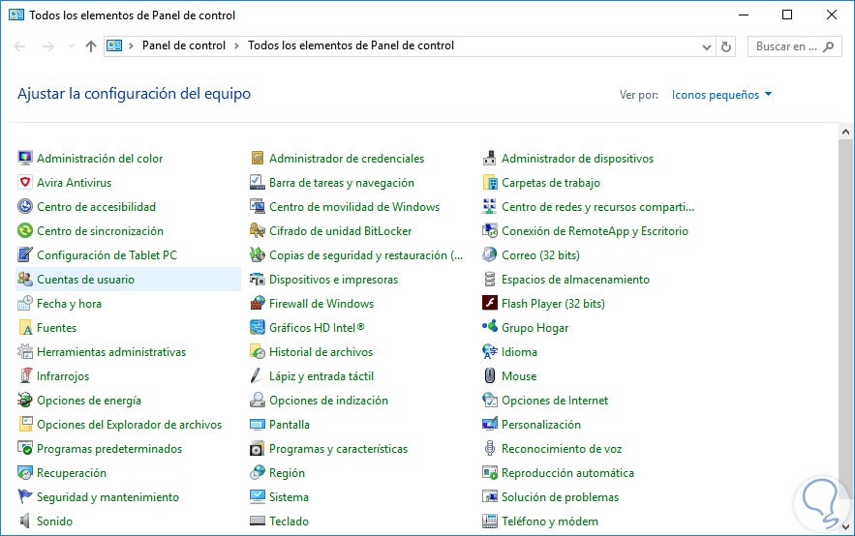Open Centro de redes y recursos compartidos
855x536 pixels.
pyautogui.click(x=597, y=206)
